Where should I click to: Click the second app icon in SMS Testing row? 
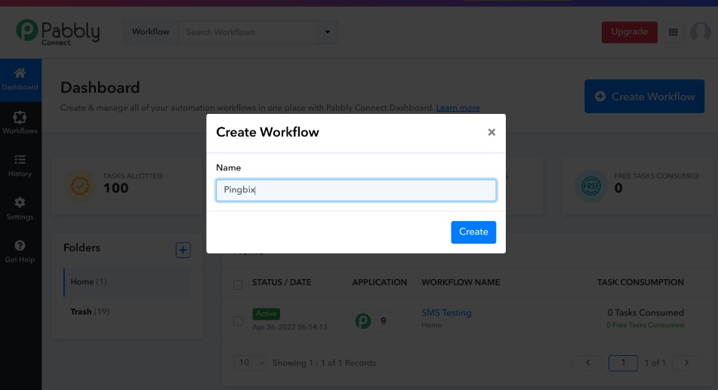click(384, 321)
